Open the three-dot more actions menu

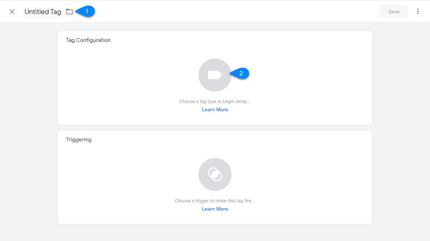417,11
